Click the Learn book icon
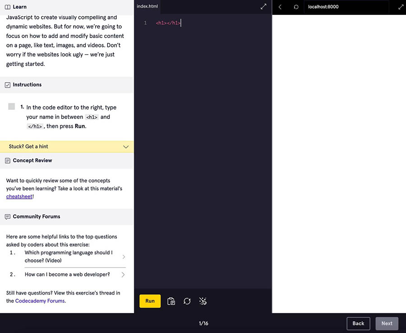This screenshot has height=333, width=406. (7, 7)
